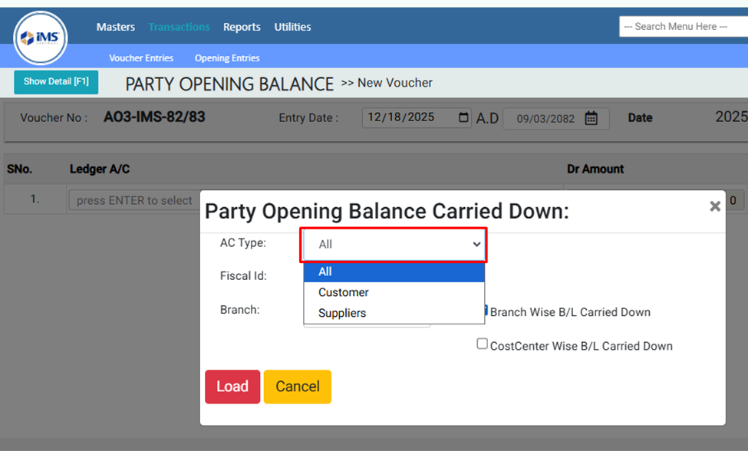This screenshot has height=451, width=748.
Task: Click the Show Detail [F1] button
Action: point(56,81)
